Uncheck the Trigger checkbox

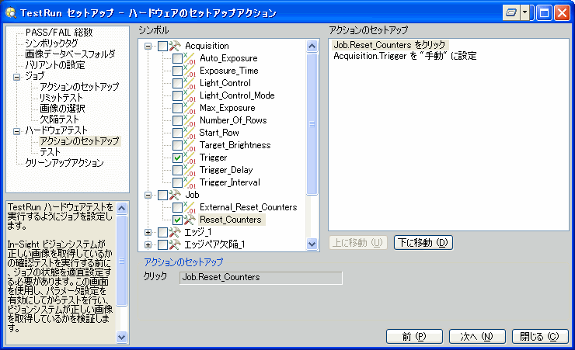pos(177,158)
